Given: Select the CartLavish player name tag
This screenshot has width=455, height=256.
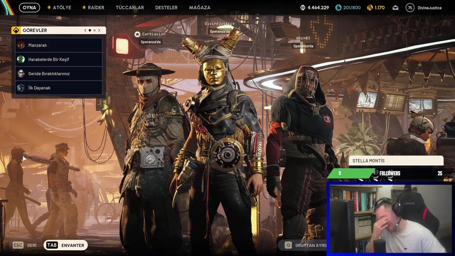Looking at the screenshot, I should (154, 34).
